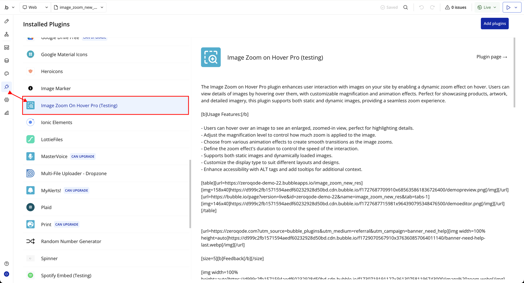Image resolution: width=524 pixels, height=283 pixels.
Task: Click the search magnifier icon in top bar
Action: 406,7
